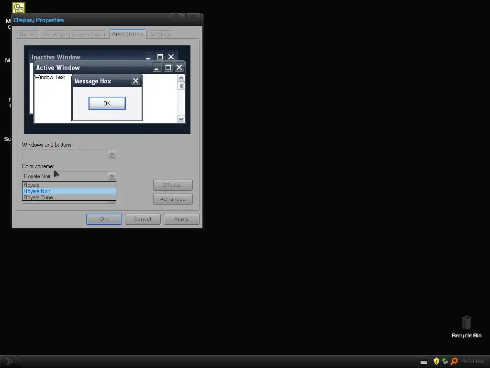This screenshot has height=368, width=490.
Task: Click the Active Window maximize icon in preview
Action: coord(168,67)
